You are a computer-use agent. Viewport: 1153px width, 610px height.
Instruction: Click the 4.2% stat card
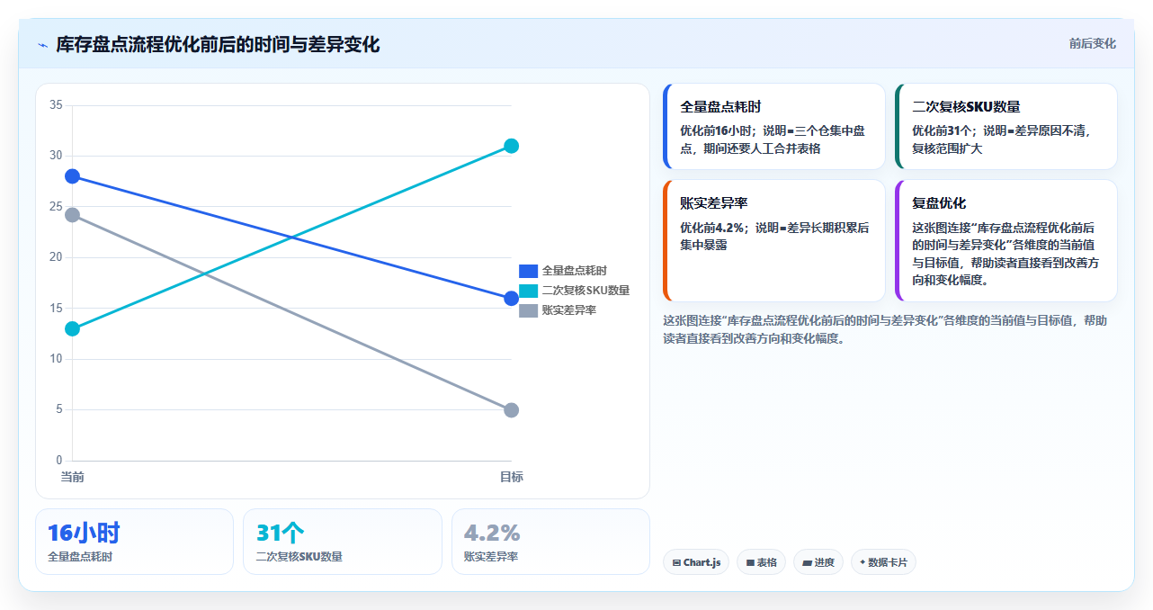pos(550,542)
